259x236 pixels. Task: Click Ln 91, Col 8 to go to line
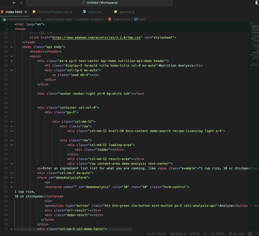pos(157,234)
